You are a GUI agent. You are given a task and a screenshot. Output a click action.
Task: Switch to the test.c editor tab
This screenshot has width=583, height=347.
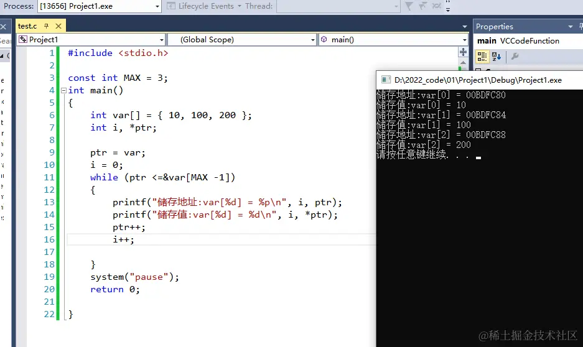pyautogui.click(x=27, y=26)
